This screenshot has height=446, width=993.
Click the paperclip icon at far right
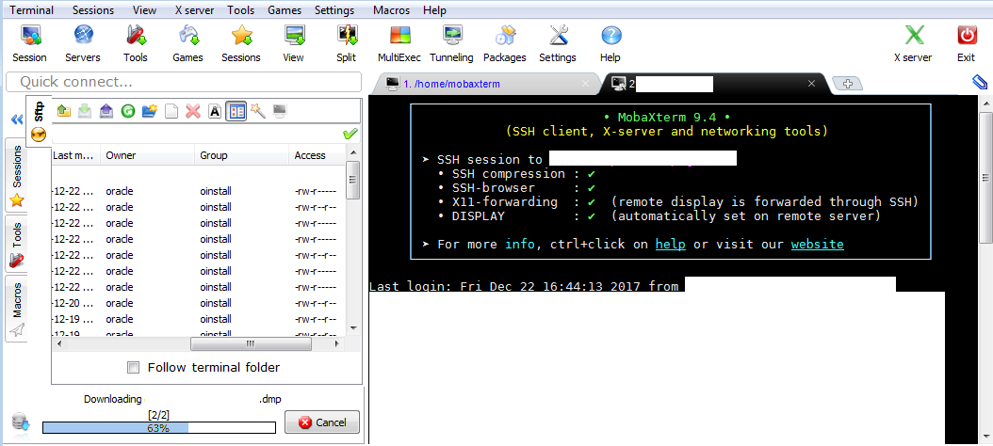979,82
